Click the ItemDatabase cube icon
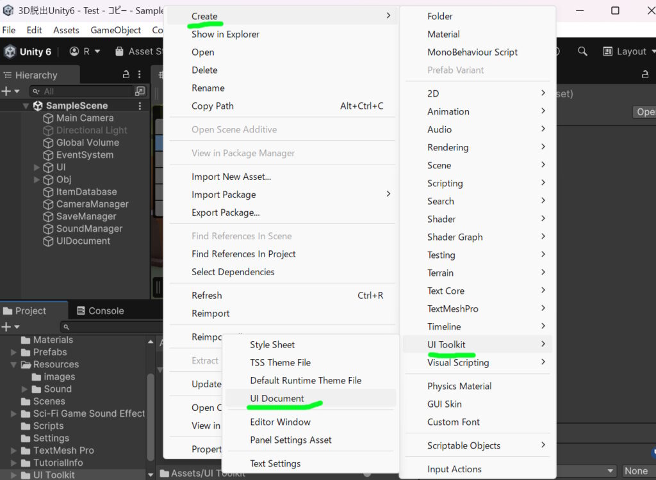Screen dimensions: 656x480 48,192
